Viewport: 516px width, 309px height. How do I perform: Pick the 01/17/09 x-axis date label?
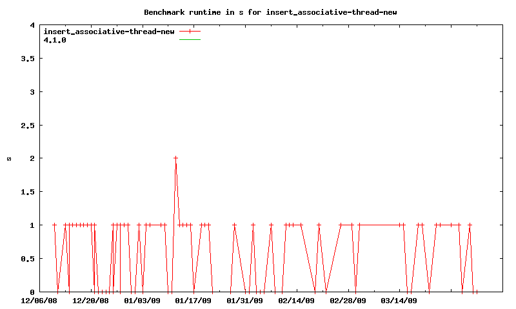click(193, 300)
